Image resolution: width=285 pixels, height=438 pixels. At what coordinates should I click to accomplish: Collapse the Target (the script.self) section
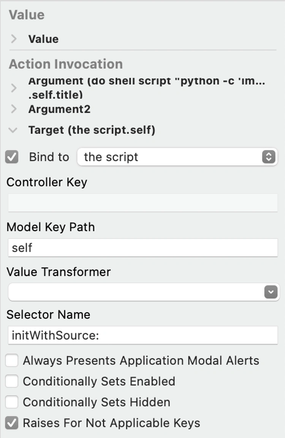click(x=14, y=130)
